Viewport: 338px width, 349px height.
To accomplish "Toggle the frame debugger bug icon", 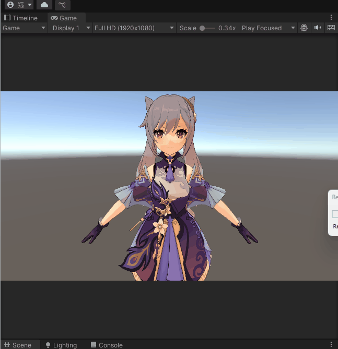I will (304, 28).
